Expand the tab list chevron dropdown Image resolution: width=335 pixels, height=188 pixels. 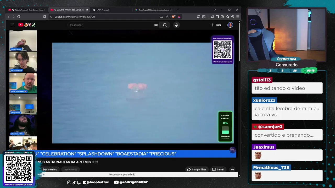[x=215, y=10]
